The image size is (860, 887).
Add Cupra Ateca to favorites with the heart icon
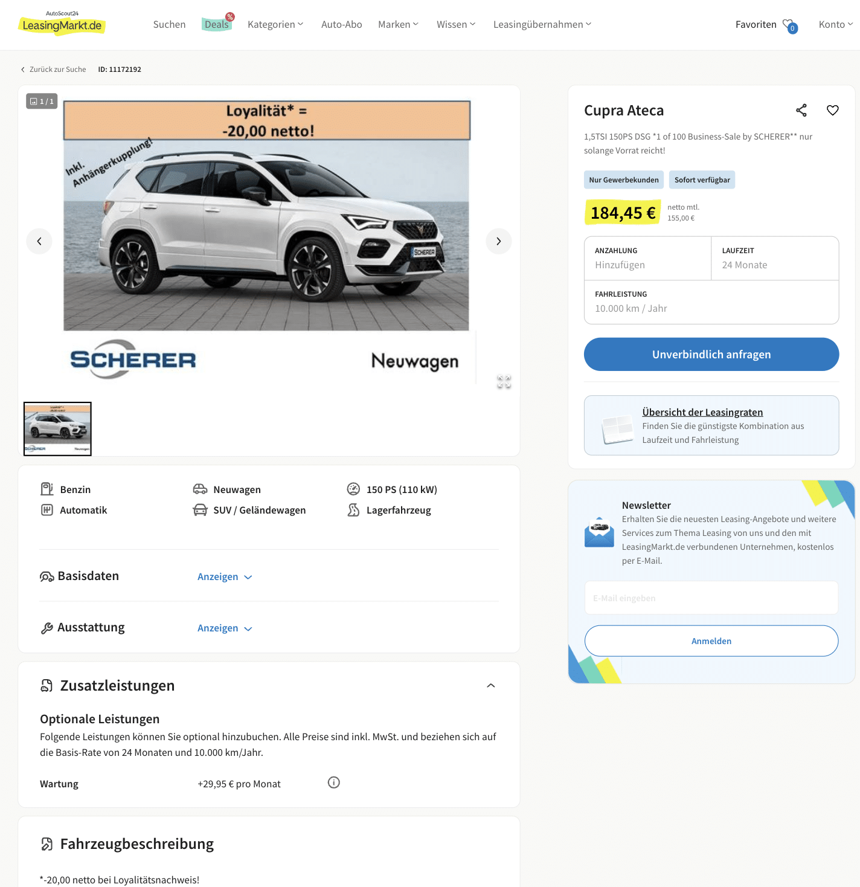tap(833, 110)
